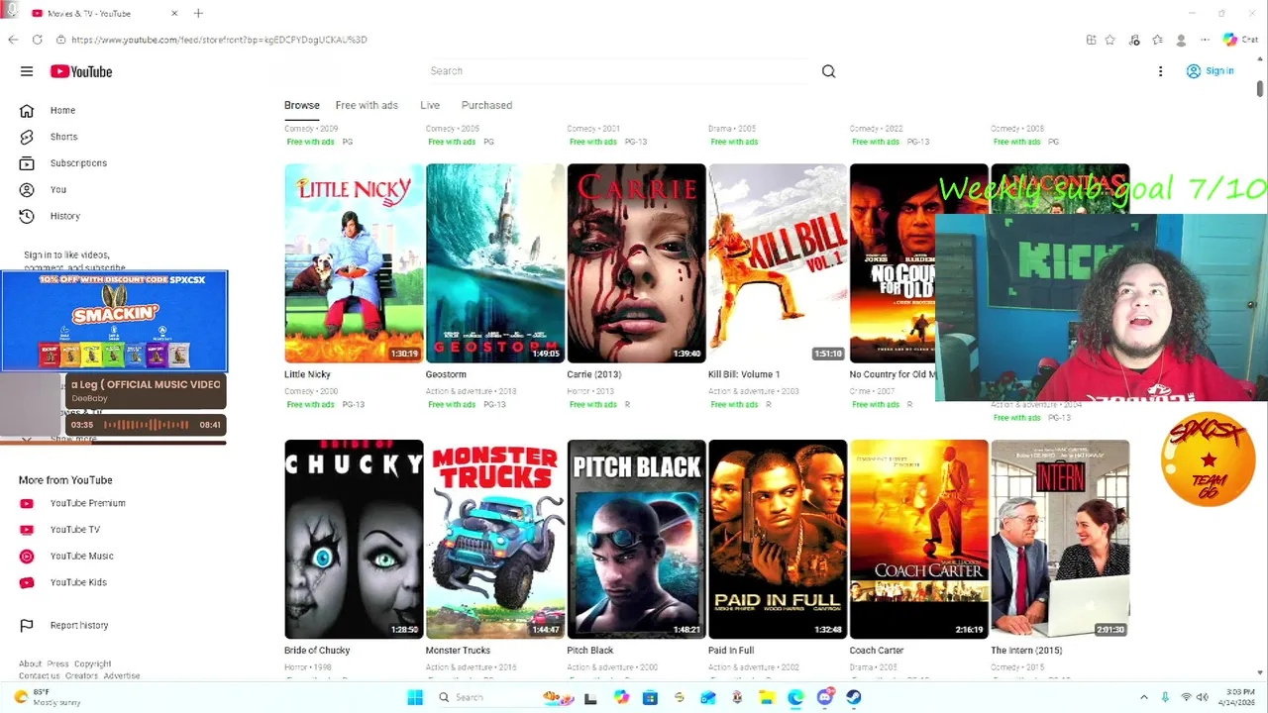Switch to the Purchased tab
This screenshot has height=713, width=1268.
(x=486, y=105)
